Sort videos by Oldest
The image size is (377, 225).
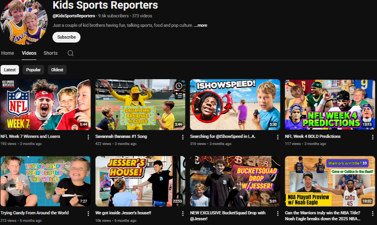point(57,70)
